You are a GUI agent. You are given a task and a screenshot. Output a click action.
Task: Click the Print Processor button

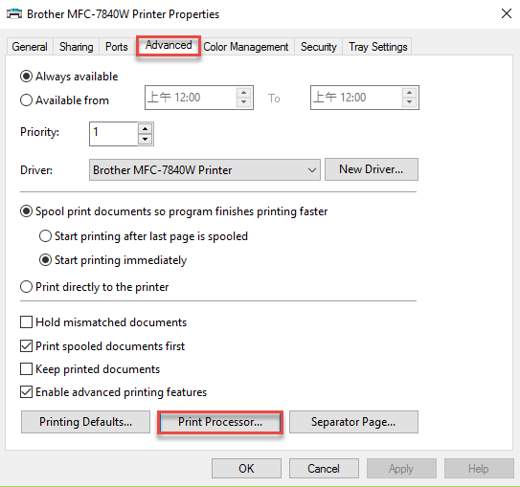[220, 422]
